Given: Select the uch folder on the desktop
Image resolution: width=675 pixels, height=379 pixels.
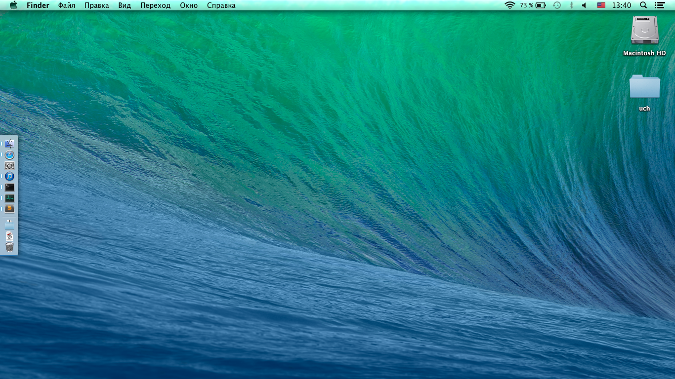Looking at the screenshot, I should (x=644, y=87).
